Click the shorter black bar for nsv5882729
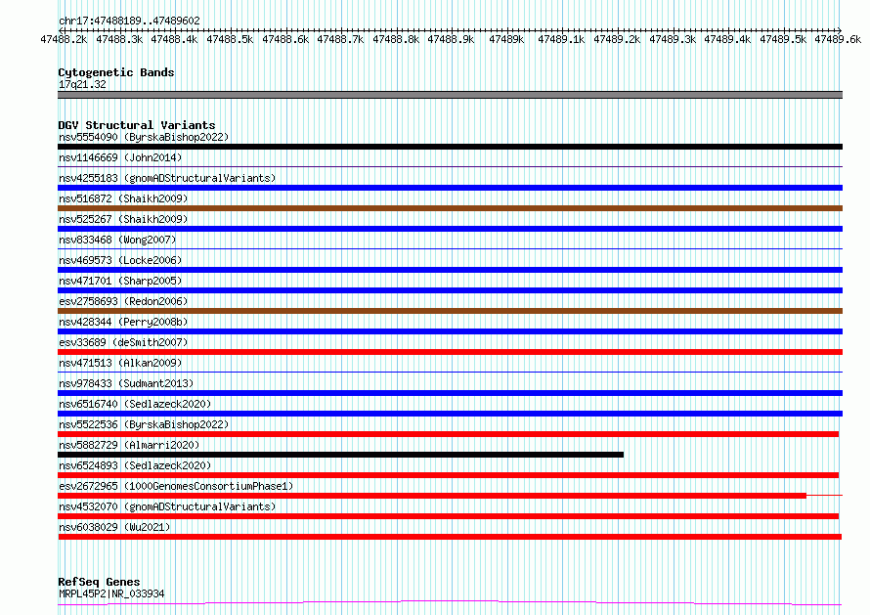870x615 pixels. [341, 455]
